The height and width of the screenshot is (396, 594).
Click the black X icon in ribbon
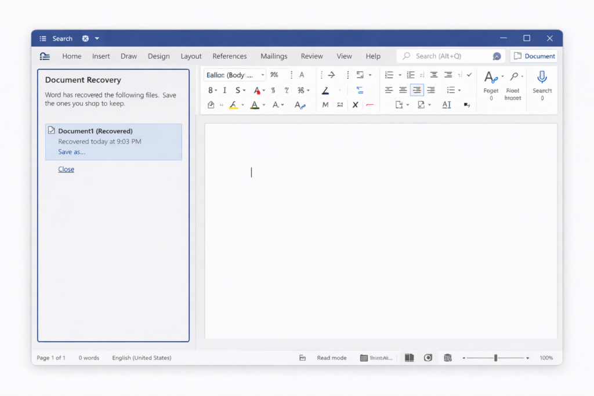355,105
